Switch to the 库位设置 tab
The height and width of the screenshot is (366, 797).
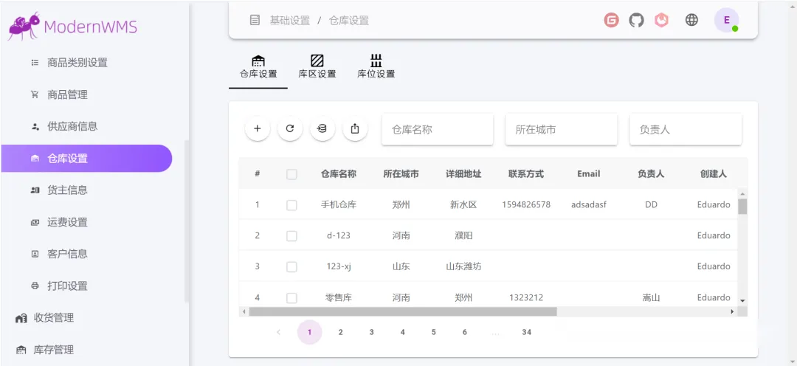coord(376,67)
